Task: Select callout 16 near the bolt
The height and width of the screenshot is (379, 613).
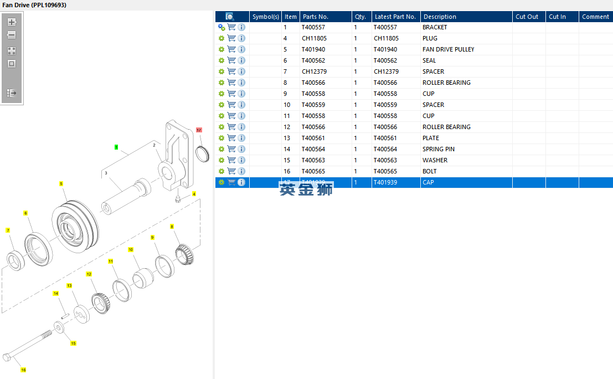Action: click(x=23, y=370)
